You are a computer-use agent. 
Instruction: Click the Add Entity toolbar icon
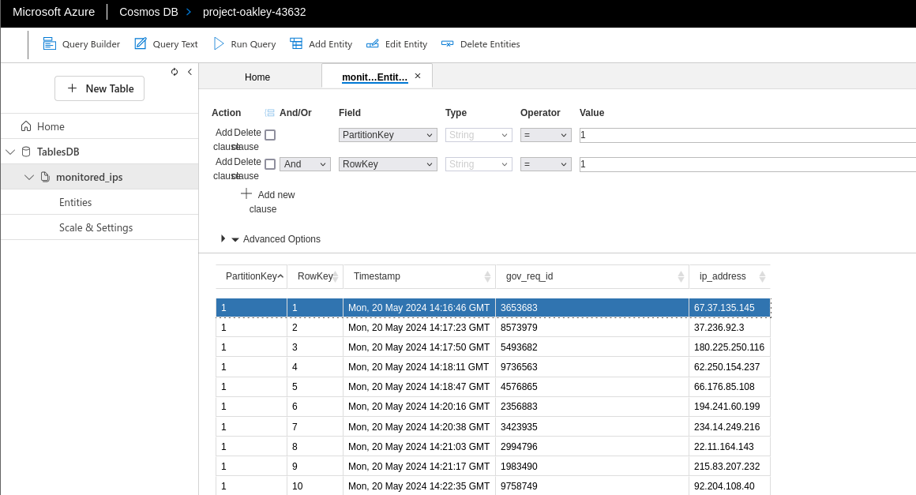pyautogui.click(x=296, y=43)
